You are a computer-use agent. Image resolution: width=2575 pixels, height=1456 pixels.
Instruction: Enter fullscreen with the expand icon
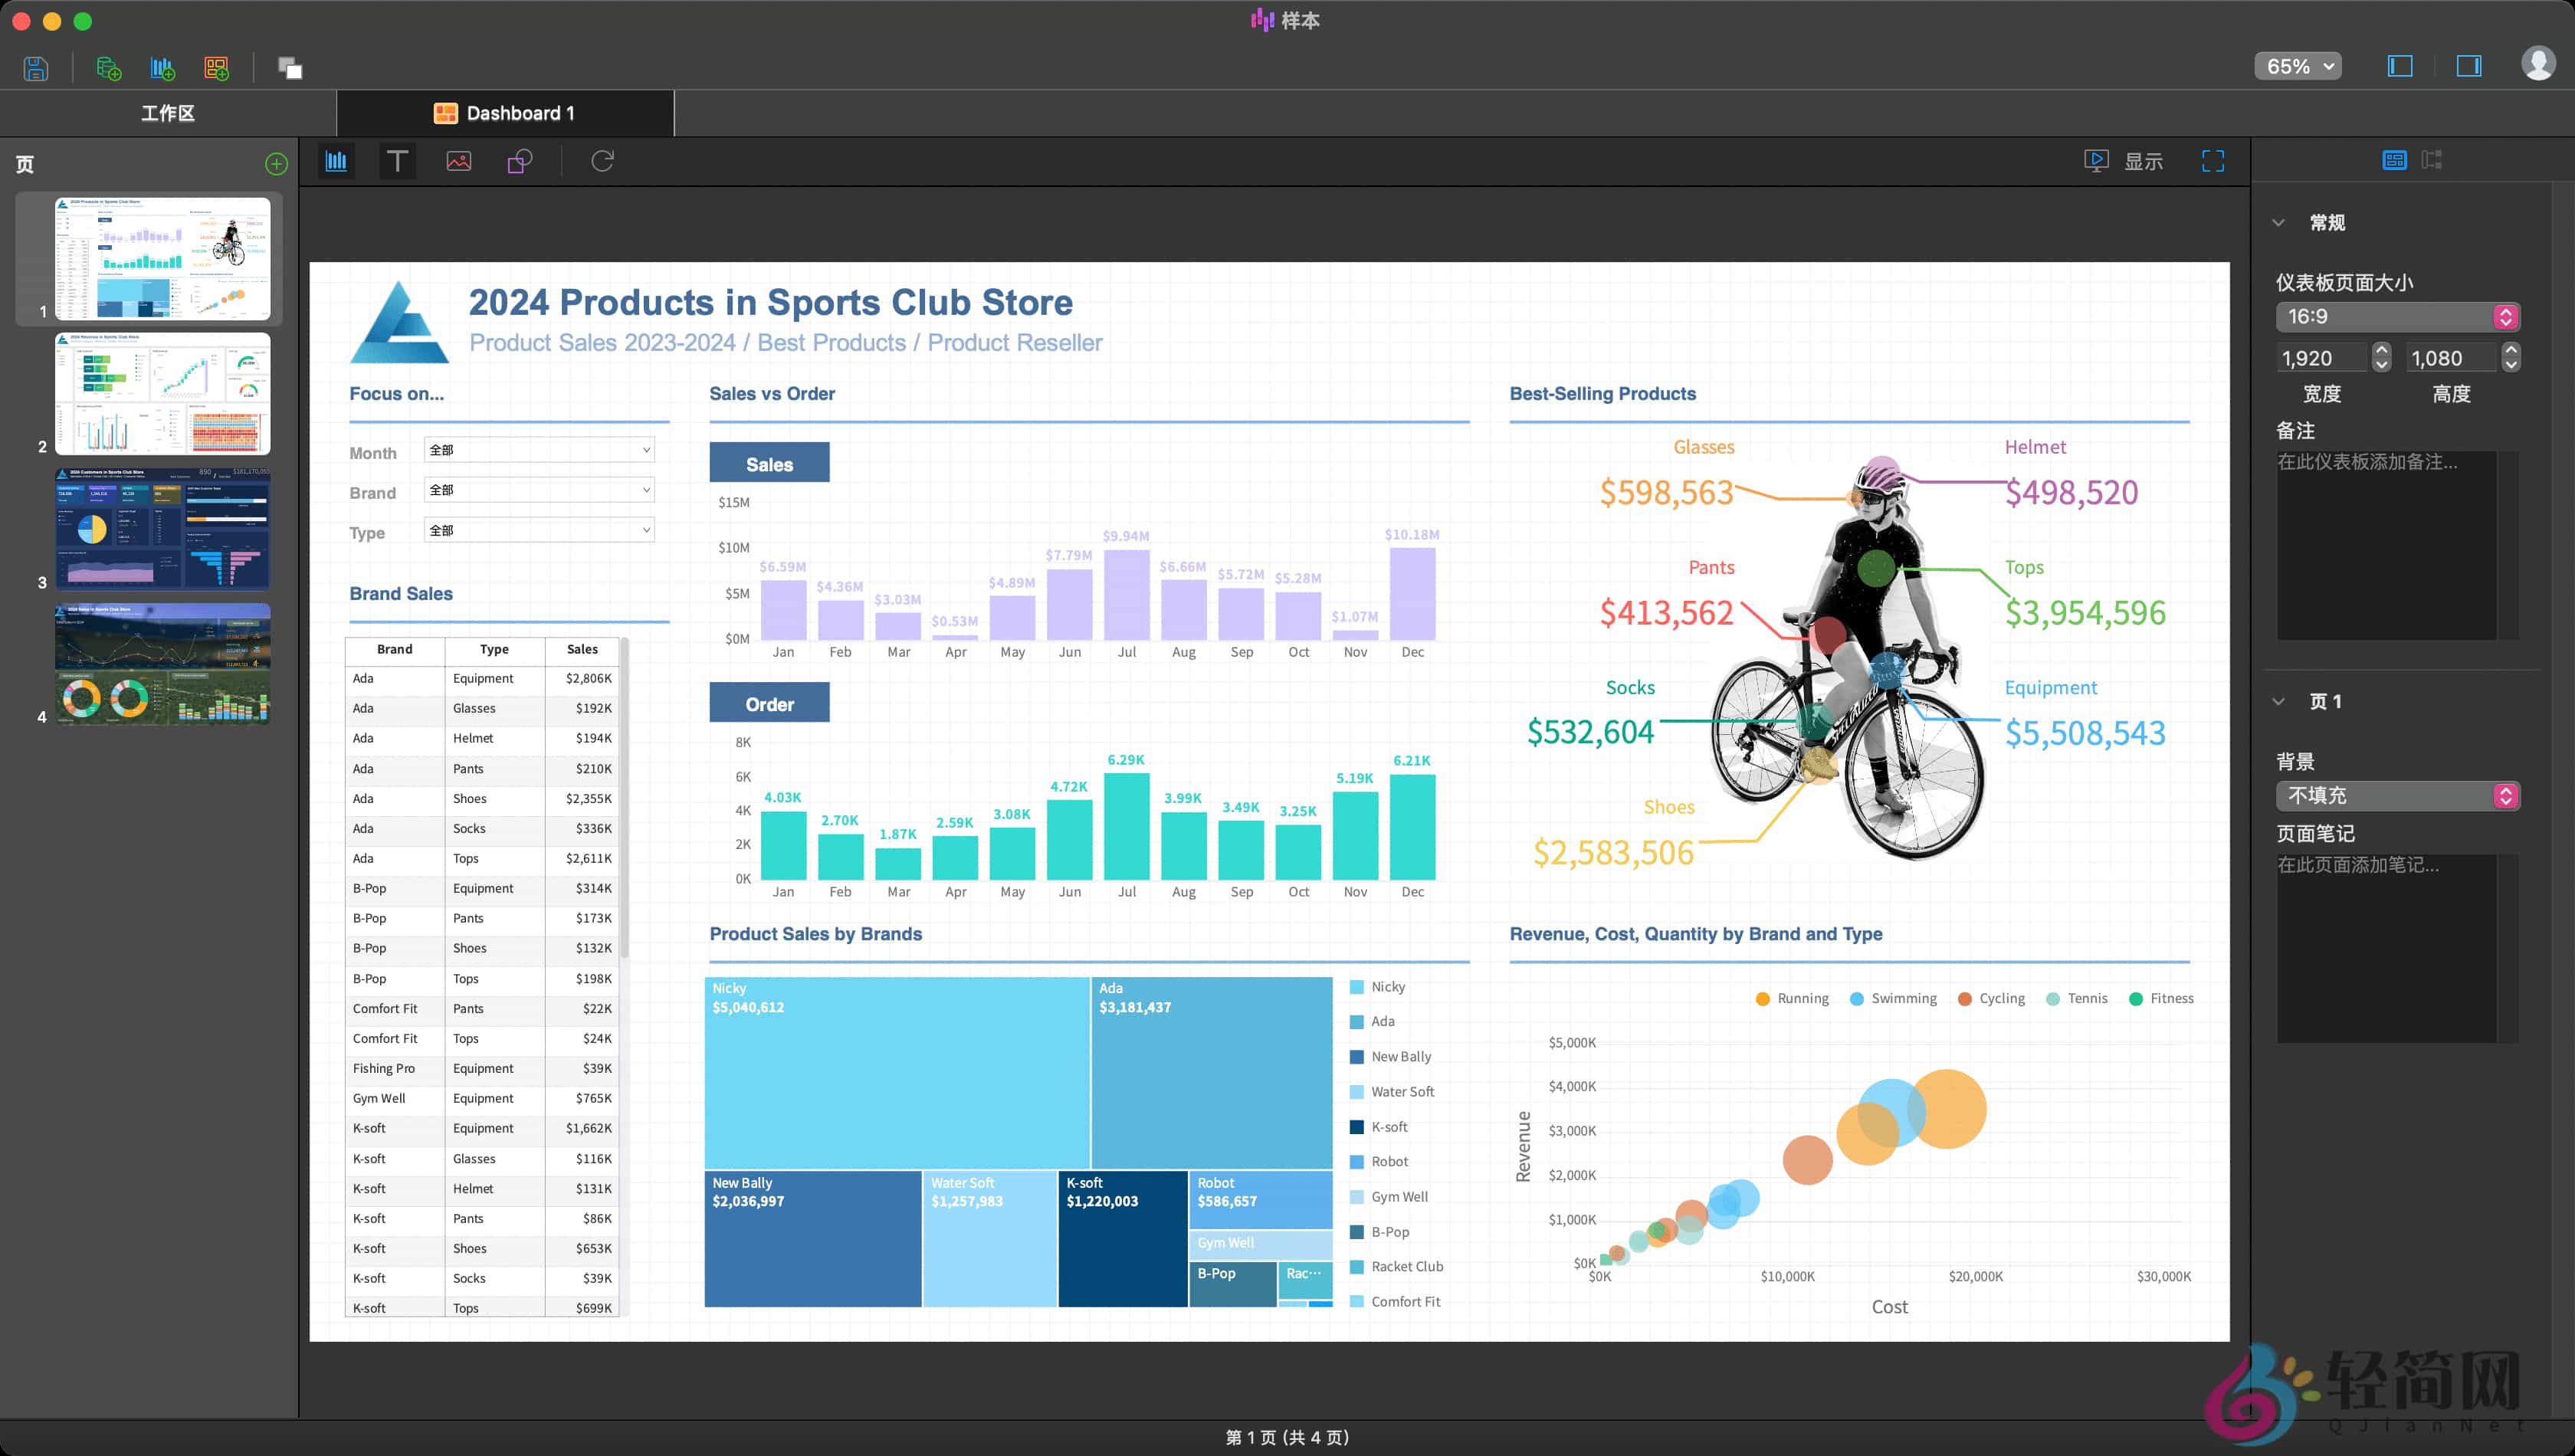(2213, 161)
